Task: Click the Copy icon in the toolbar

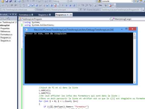Action: [x=19, y=1]
